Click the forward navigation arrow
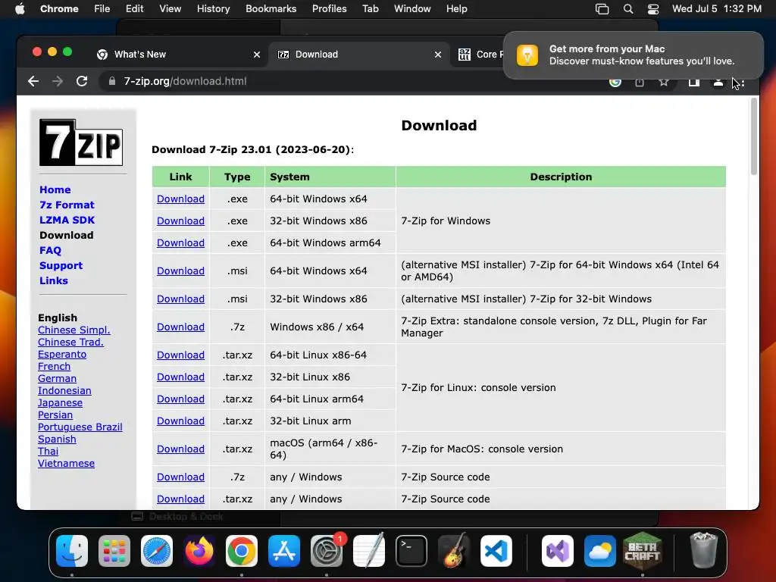 [58, 81]
